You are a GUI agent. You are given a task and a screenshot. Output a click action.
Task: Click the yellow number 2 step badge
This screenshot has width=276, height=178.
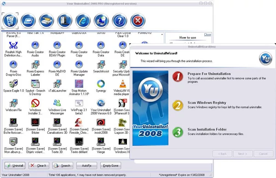(x=178, y=105)
